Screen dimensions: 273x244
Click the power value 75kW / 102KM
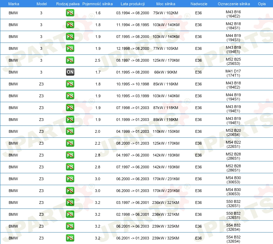click(x=165, y=13)
